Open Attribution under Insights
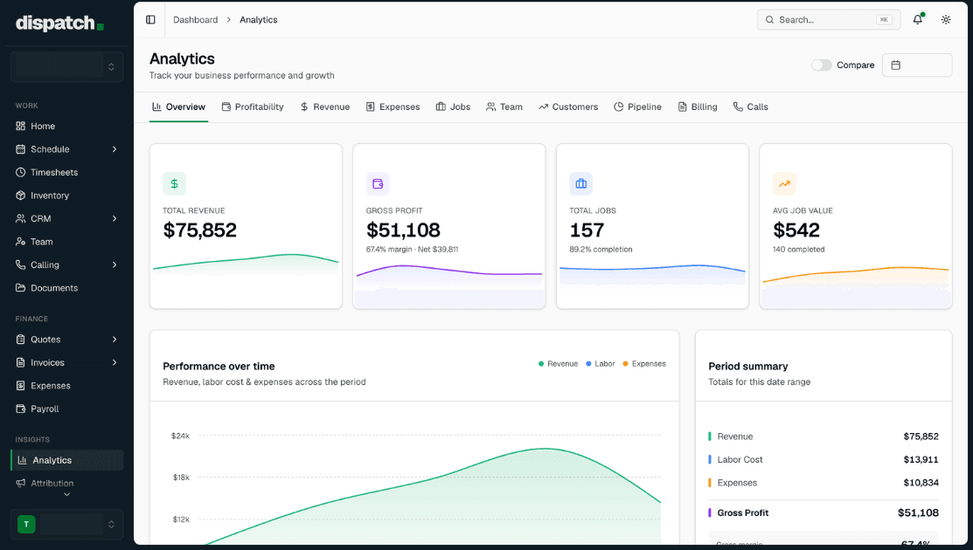This screenshot has height=550, width=973. (x=66, y=483)
